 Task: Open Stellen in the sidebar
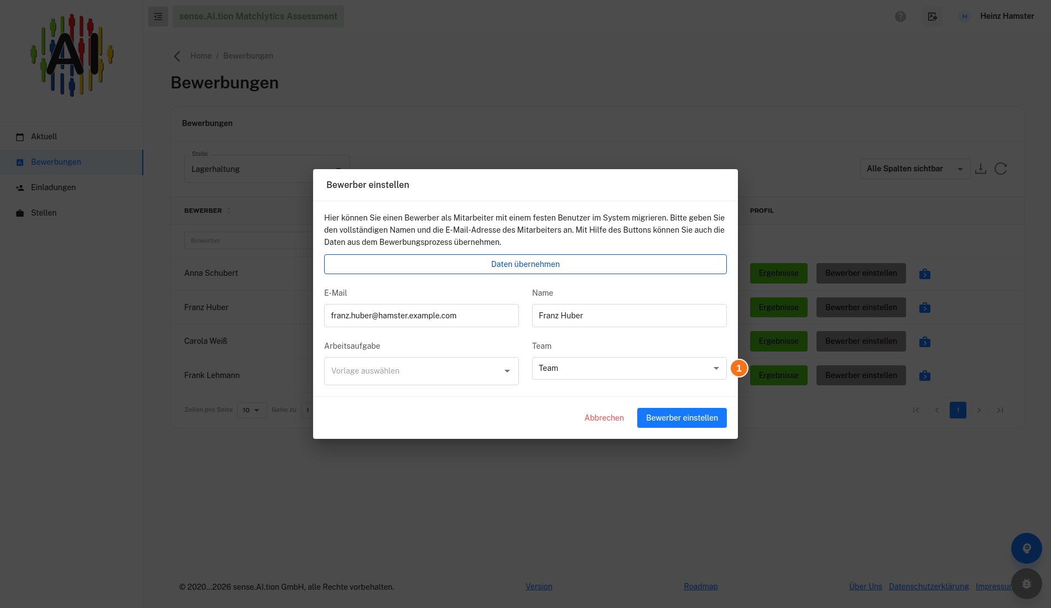[72, 213]
